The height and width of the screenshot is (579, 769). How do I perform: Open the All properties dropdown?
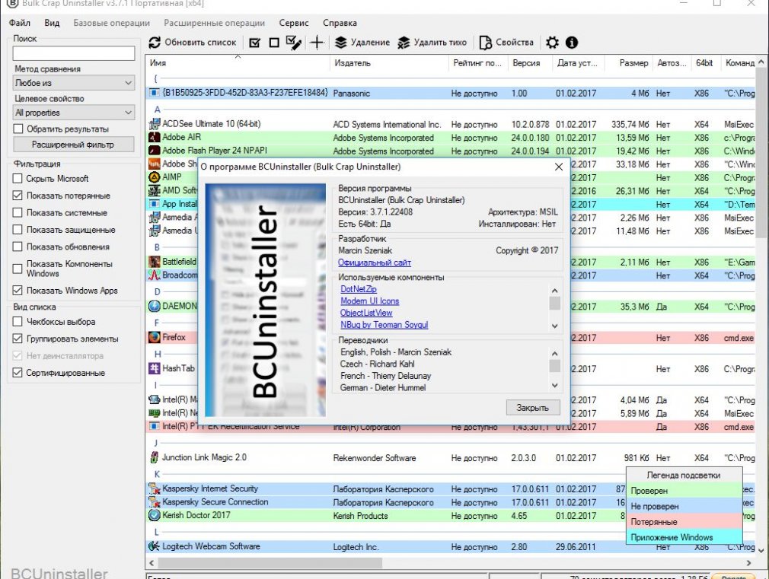pyautogui.click(x=74, y=113)
